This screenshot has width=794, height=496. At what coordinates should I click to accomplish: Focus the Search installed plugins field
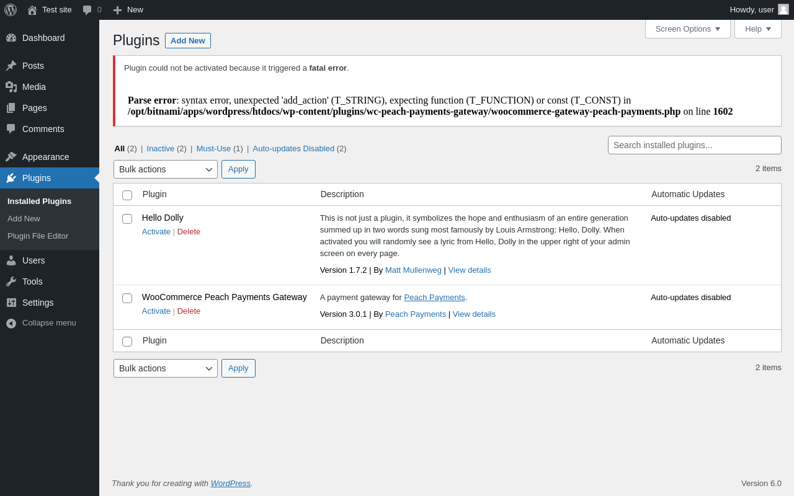(694, 145)
